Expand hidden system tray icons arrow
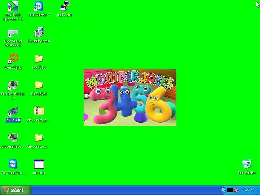Viewport: 260px width, 195px height. [x=224, y=190]
